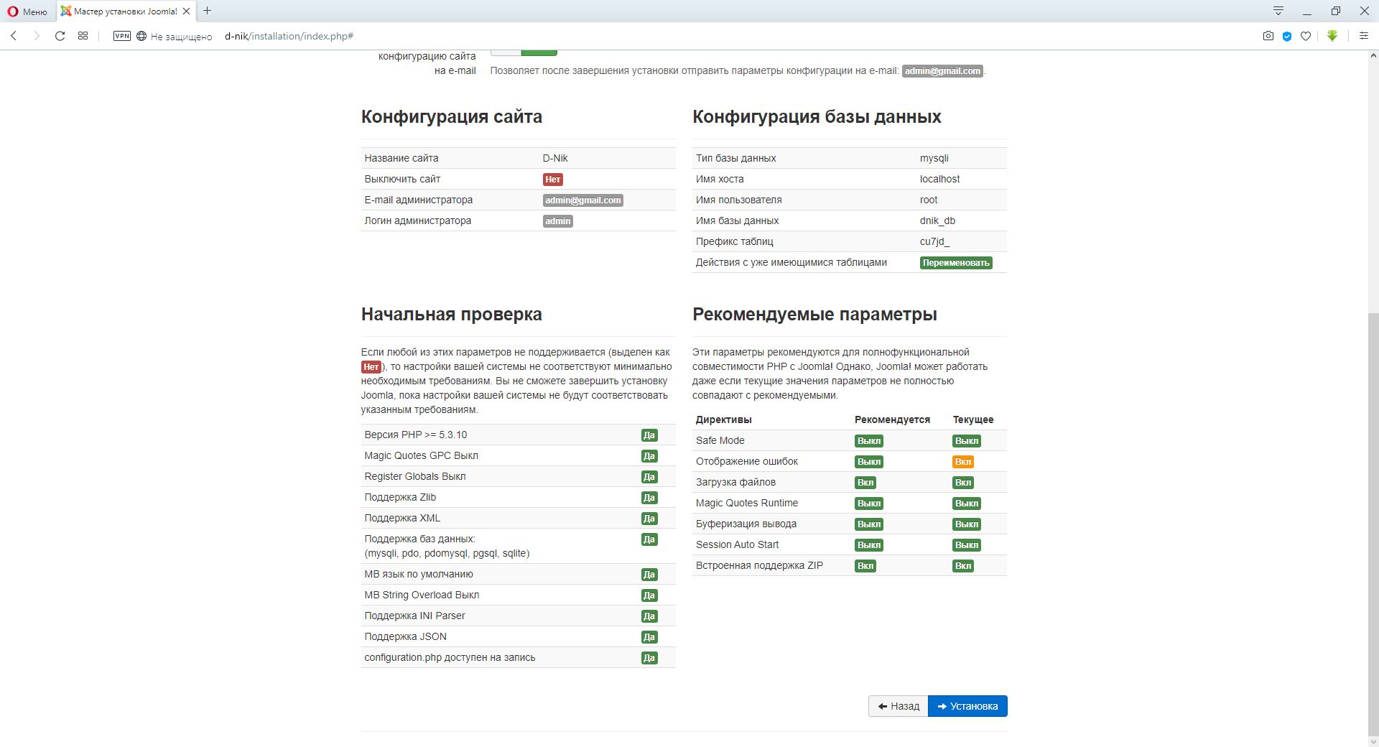Toggle the VPN badge
This screenshot has height=747, width=1379.
pos(122,36)
